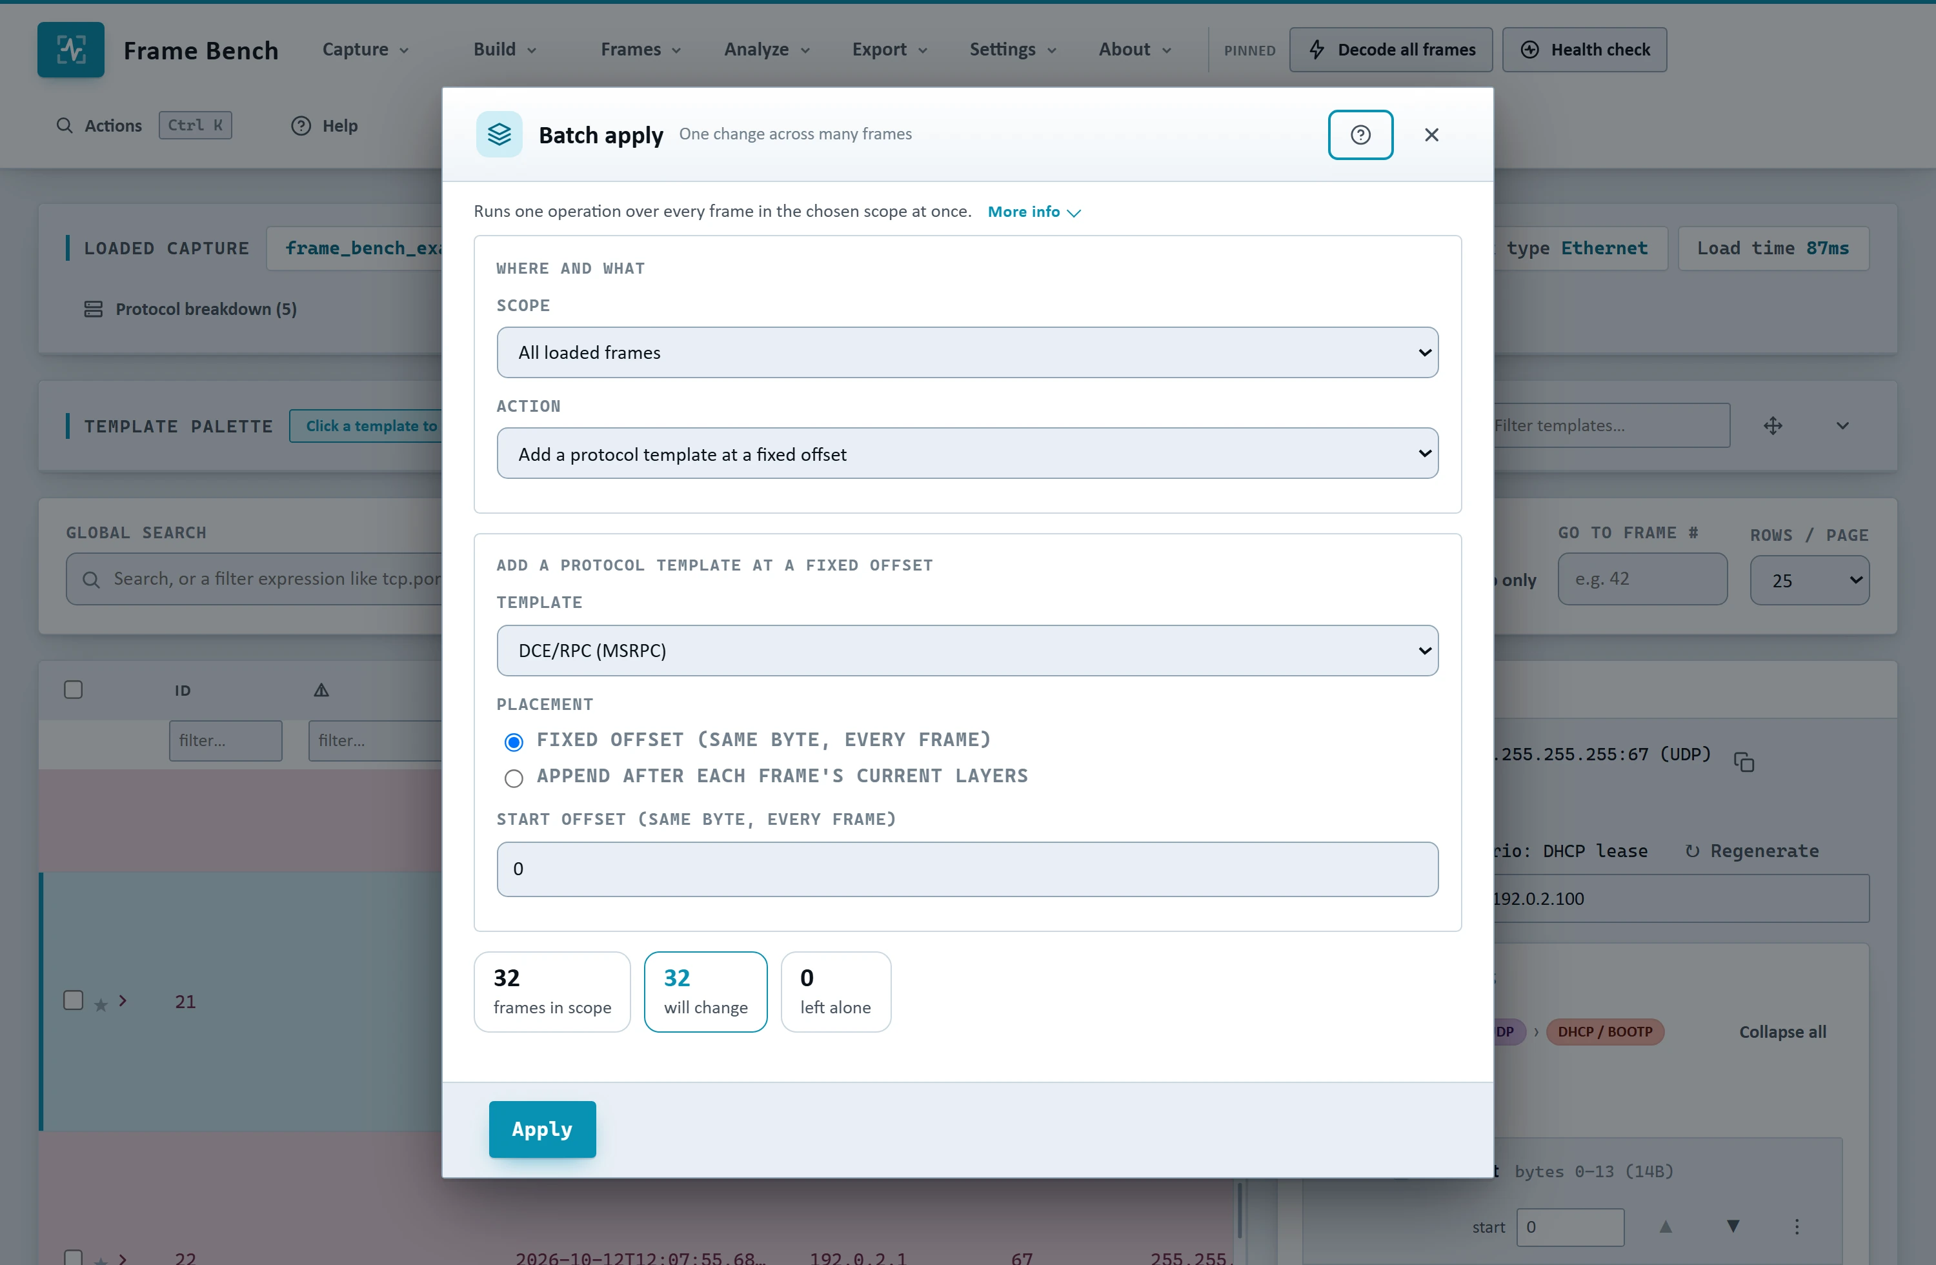Viewport: 1936px width, 1265px height.
Task: Close the Batch apply dialog
Action: coord(1431,134)
